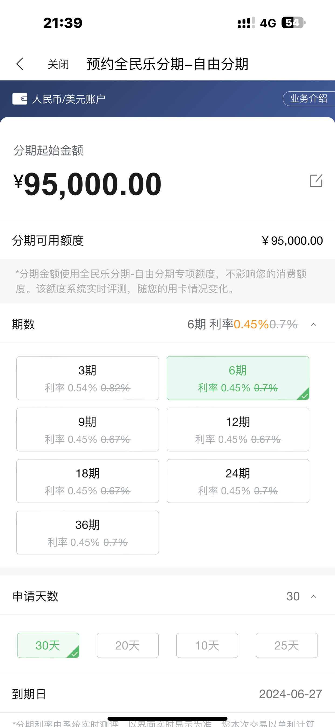Collapse the 期数 chevron arrow

point(314,325)
